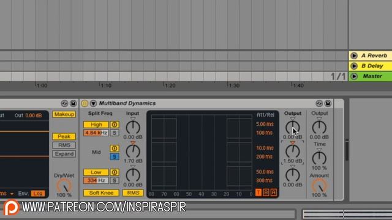Click timeline marker 1:00

point(42,86)
